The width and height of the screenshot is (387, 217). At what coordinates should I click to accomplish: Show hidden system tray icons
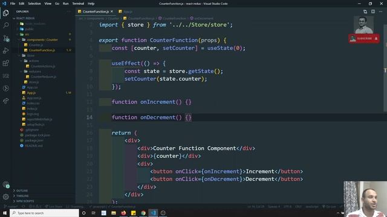coord(338,213)
